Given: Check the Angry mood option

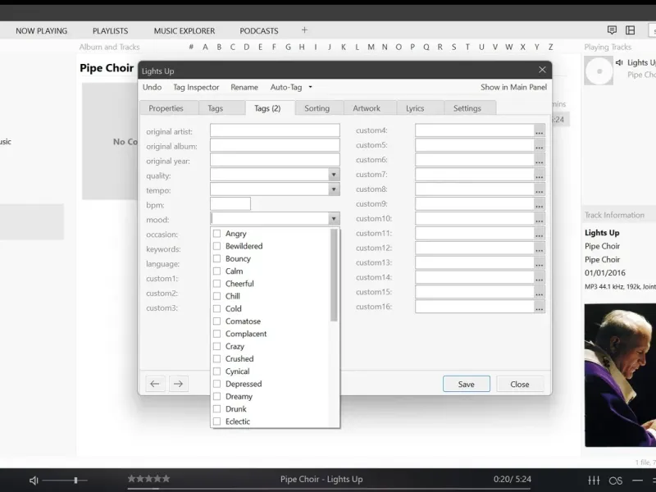Looking at the screenshot, I should click(216, 234).
